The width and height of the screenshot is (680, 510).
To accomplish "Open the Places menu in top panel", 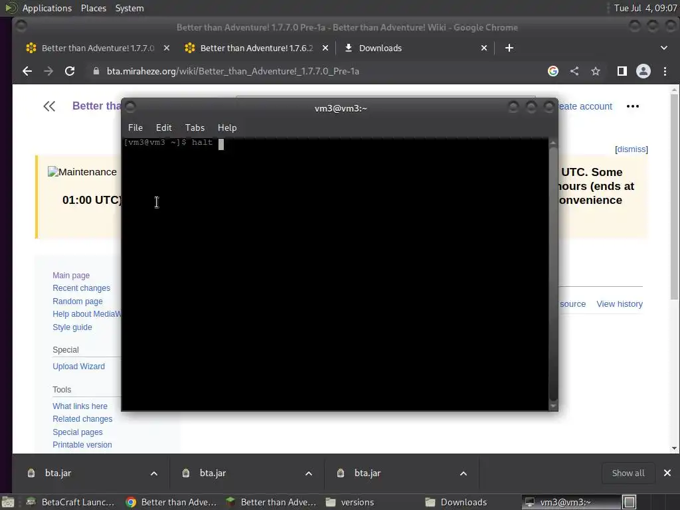I will tap(94, 8).
